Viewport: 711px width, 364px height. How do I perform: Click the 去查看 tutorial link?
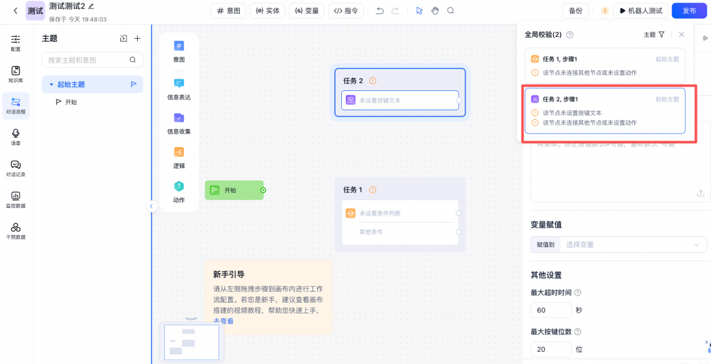pyautogui.click(x=224, y=321)
